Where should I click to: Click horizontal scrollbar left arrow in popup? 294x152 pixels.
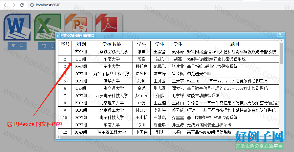[x=58, y=137]
